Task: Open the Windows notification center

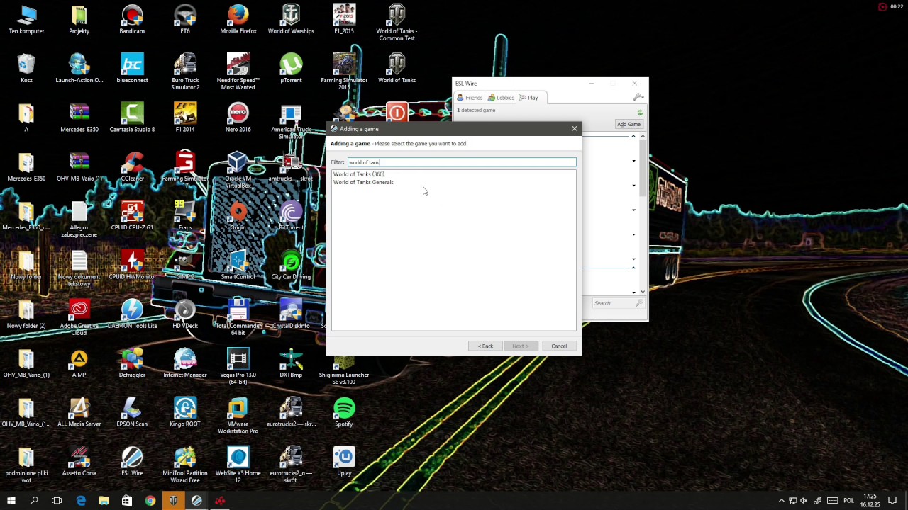Action: [892, 501]
